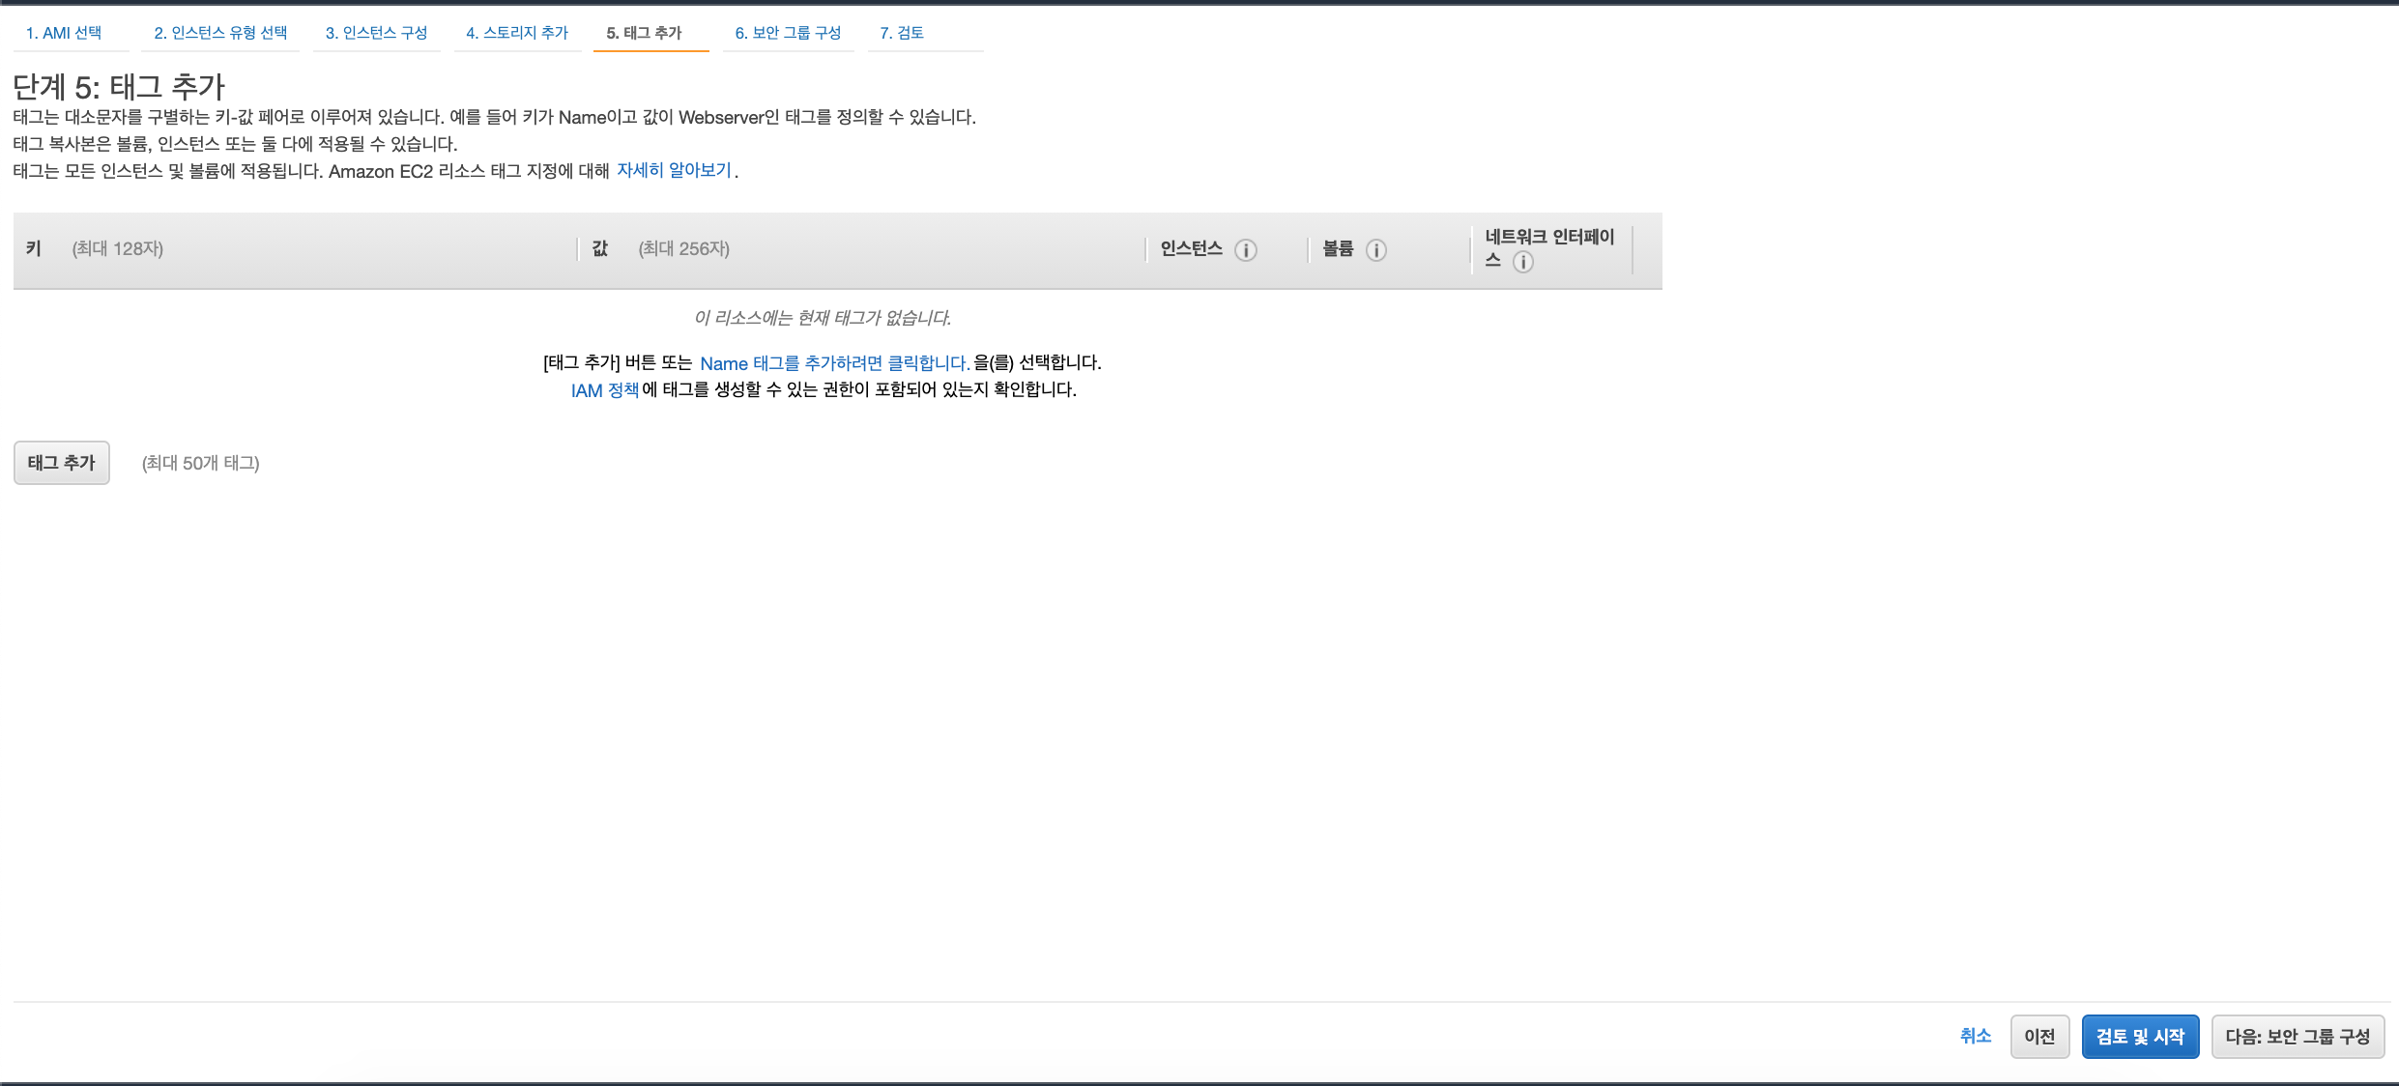2399x1086 pixels.
Task: Click the 키 column header
Action: coord(34,248)
